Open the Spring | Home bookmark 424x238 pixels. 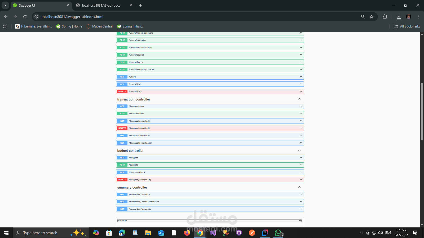point(69,26)
